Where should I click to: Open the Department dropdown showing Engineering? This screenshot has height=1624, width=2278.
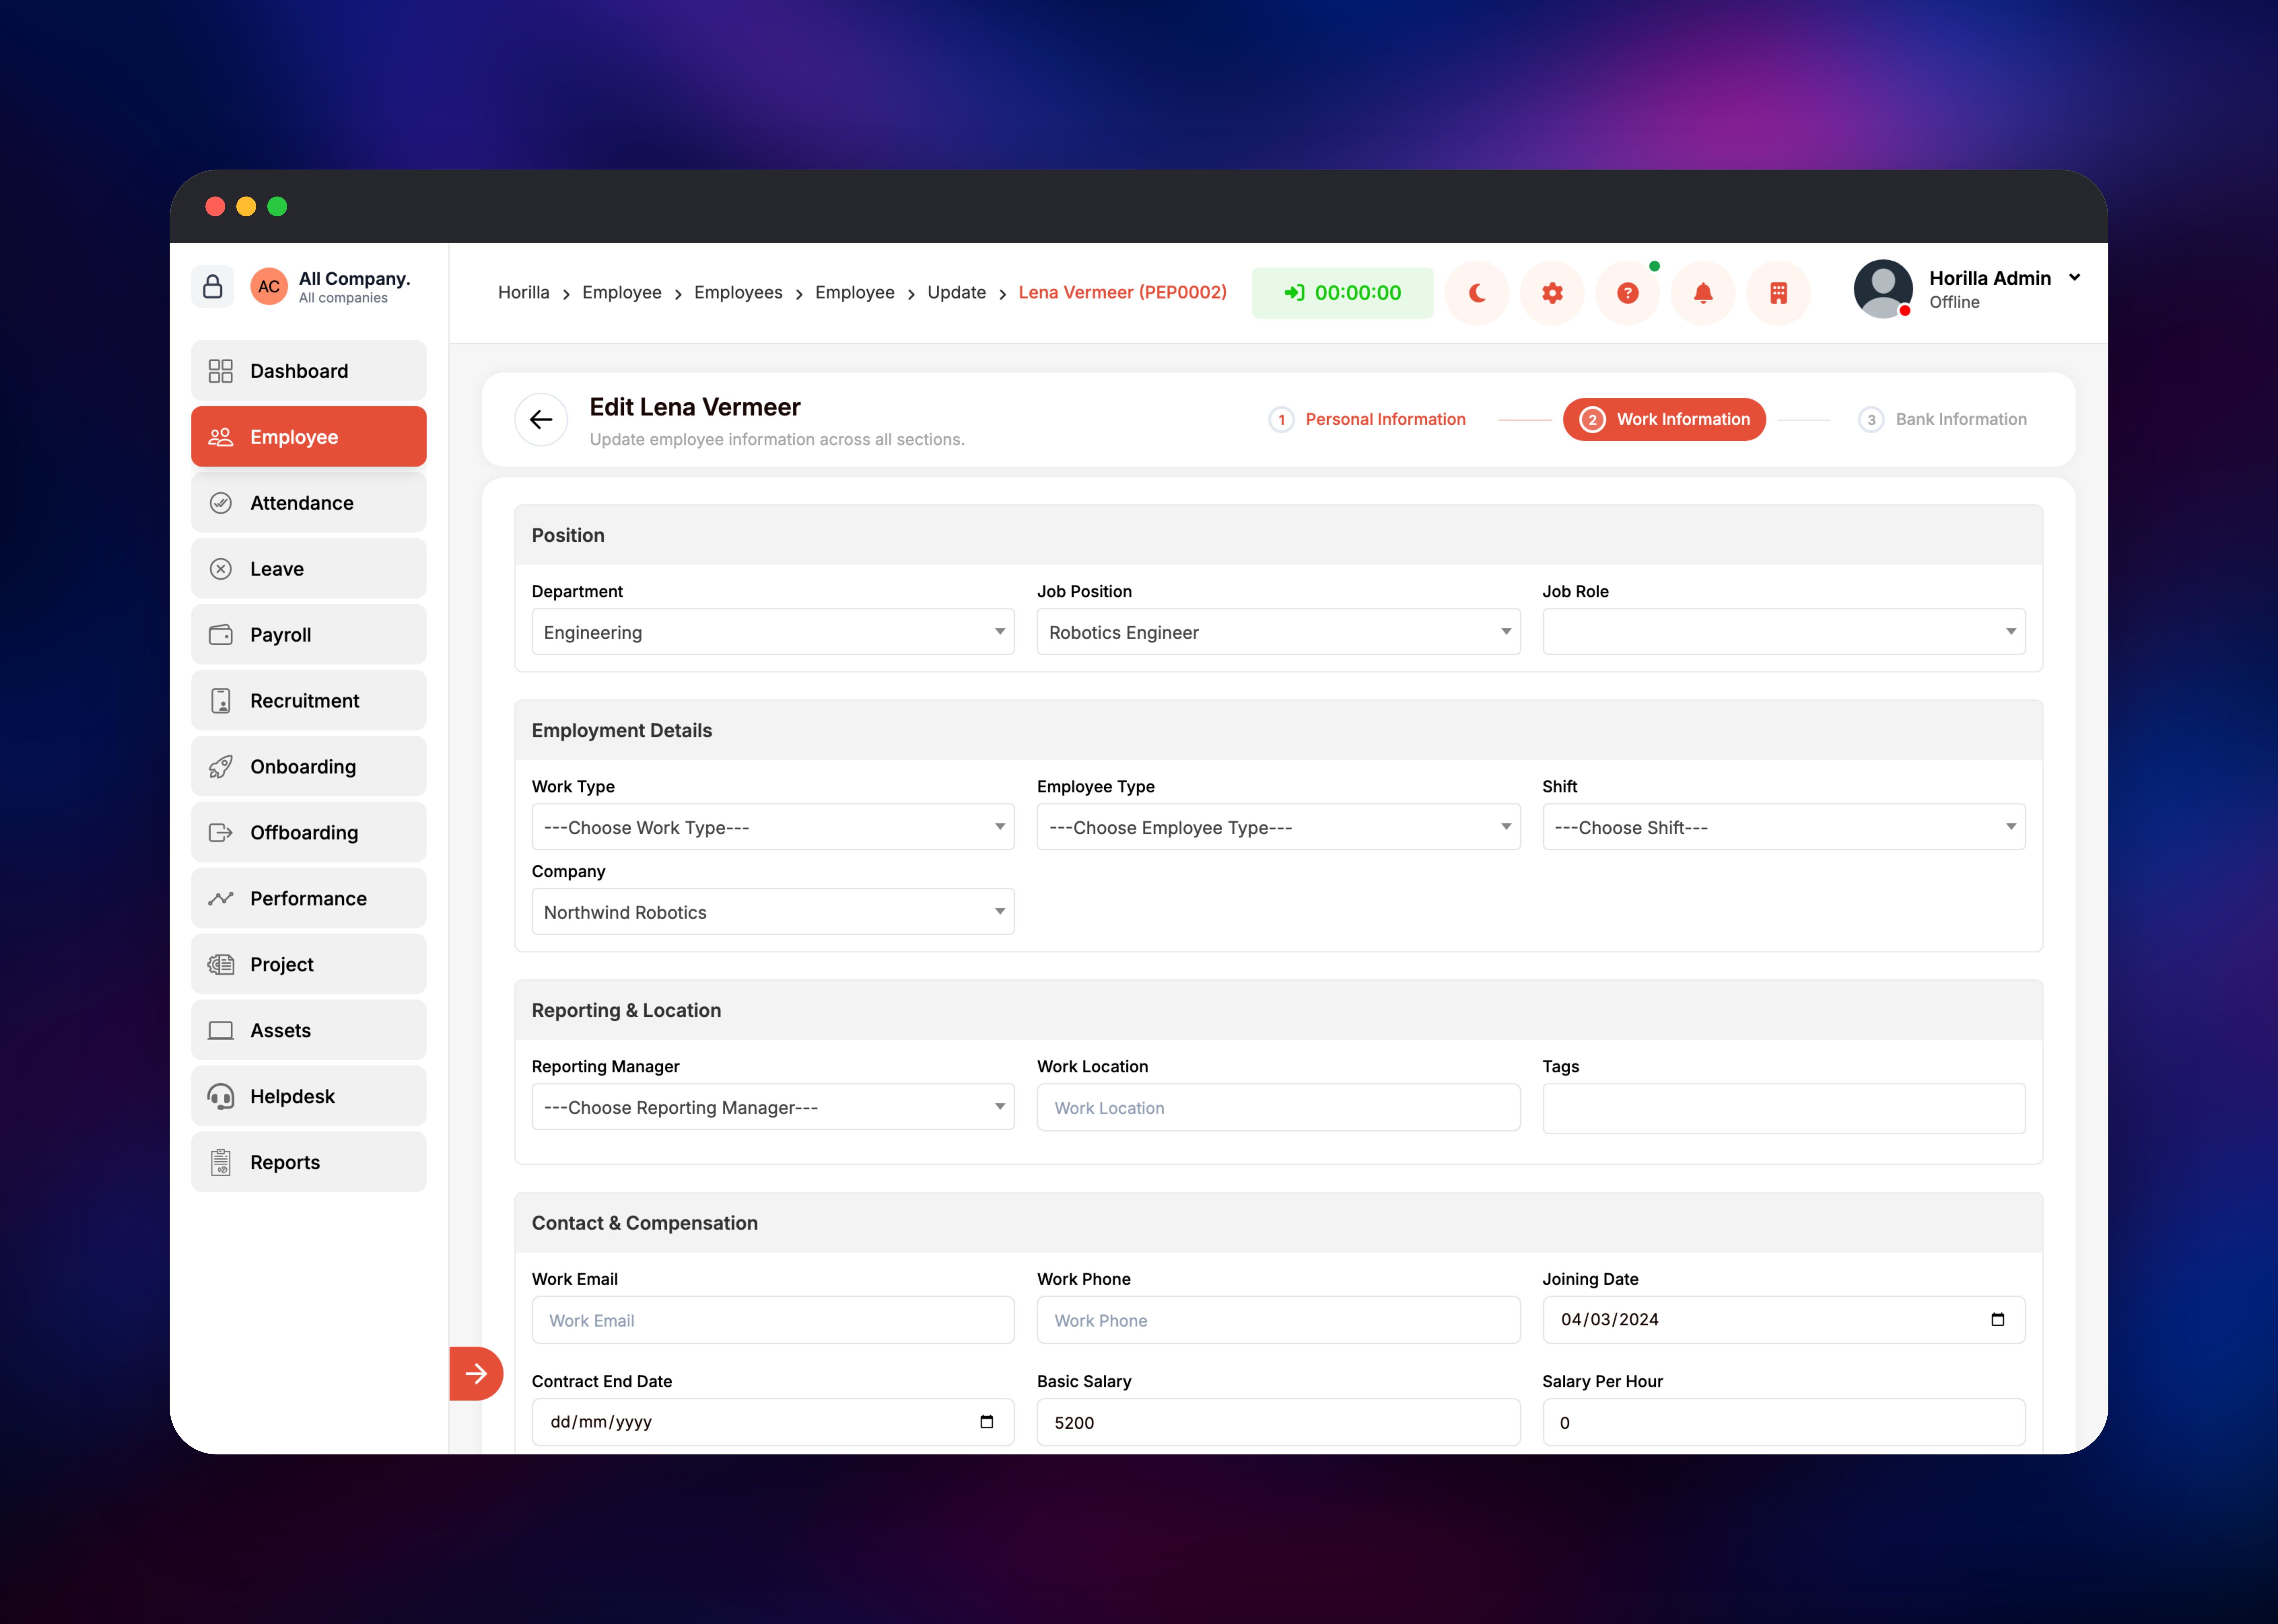tap(773, 632)
